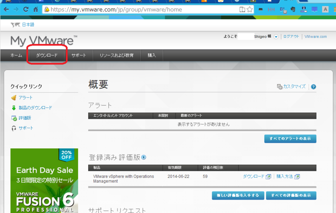Click the green download arrow icon
The width and height of the screenshot is (336, 213).
pos(14,108)
